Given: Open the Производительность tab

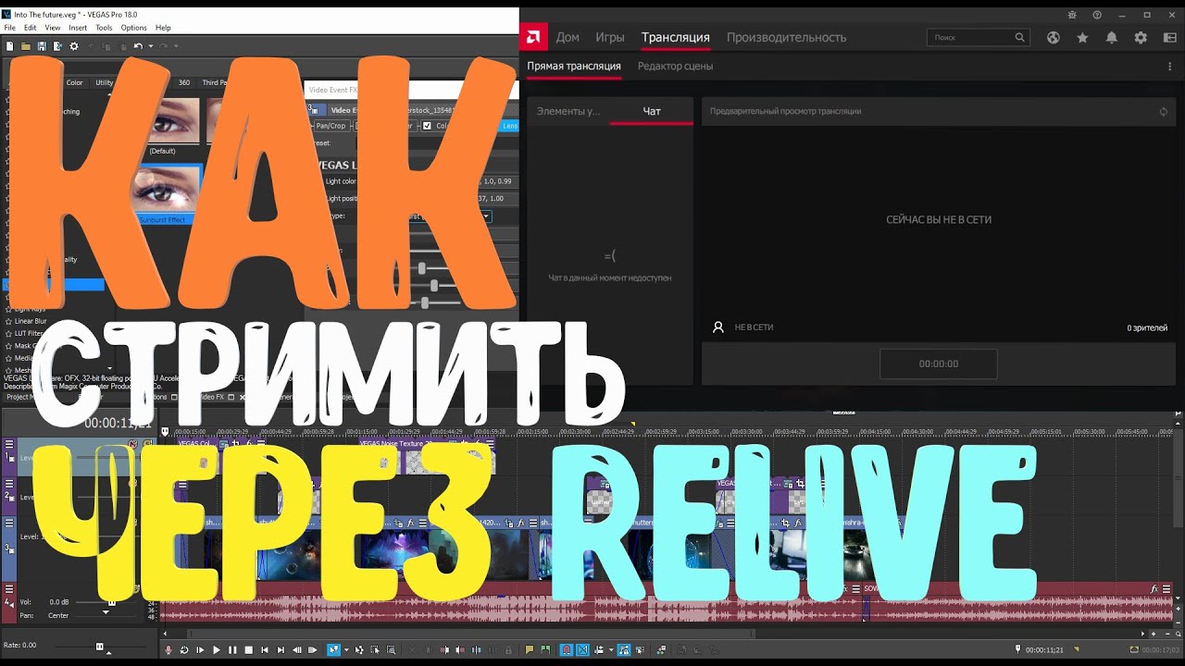Looking at the screenshot, I should point(787,37).
